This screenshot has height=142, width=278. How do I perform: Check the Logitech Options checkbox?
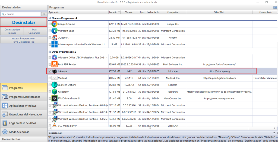[50, 85]
